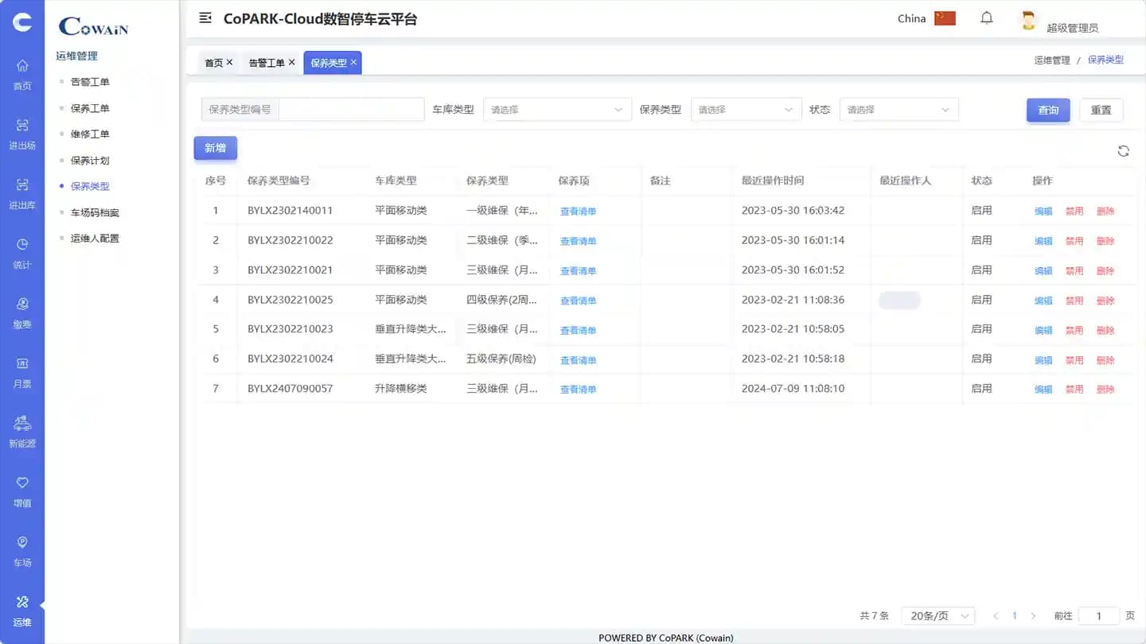Viewport: 1146px width, 644px height.
Task: Click the 保养类型 breadcrumb link
Action: pos(1105,60)
